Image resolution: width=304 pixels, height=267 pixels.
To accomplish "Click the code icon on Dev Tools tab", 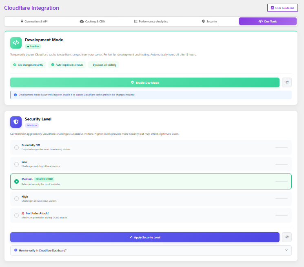I will 261,21.
